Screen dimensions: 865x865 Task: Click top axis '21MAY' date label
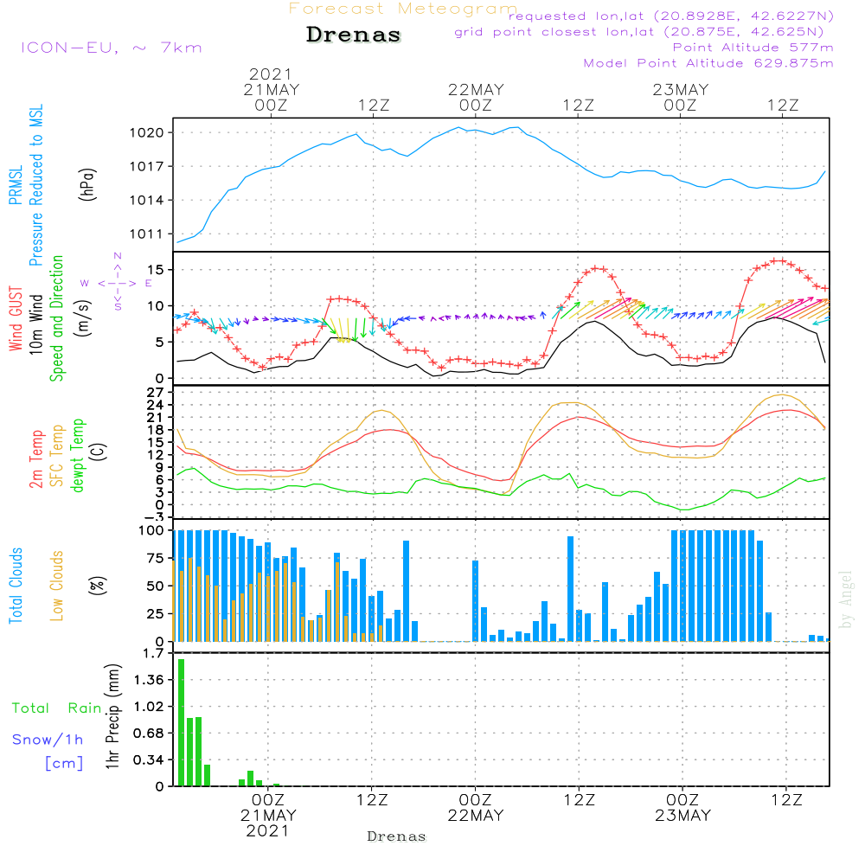coord(272,89)
